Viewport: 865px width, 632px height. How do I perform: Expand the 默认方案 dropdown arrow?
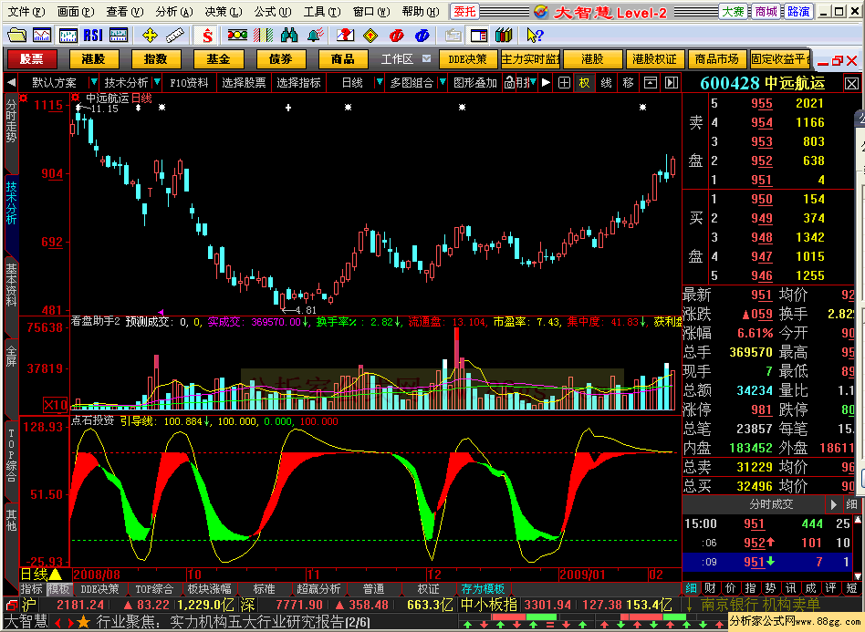pyautogui.click(x=93, y=83)
